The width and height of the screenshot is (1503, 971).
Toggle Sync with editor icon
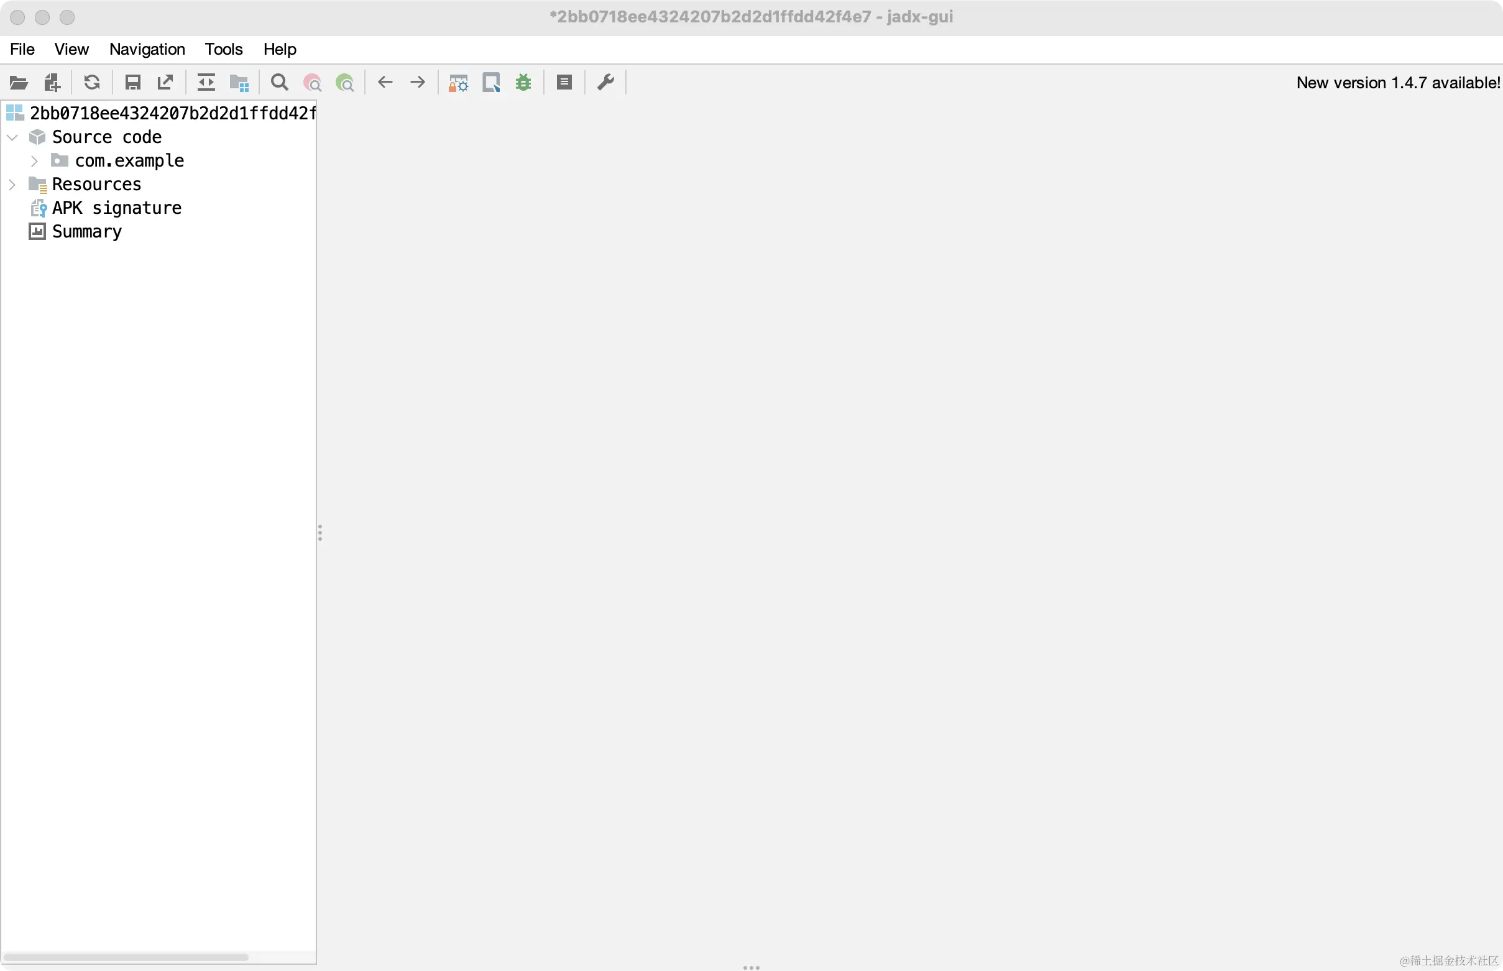[x=206, y=83]
